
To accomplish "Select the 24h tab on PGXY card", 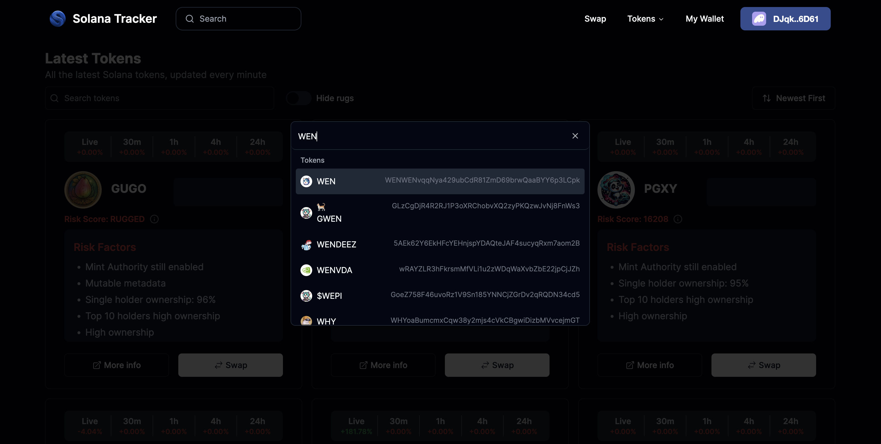I will pos(791,147).
